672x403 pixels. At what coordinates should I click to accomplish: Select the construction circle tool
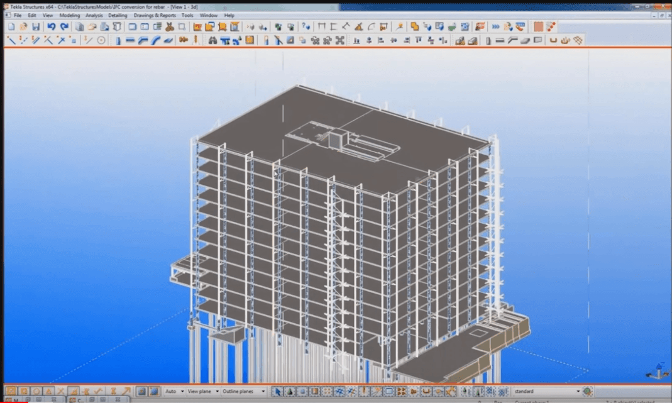point(101,40)
